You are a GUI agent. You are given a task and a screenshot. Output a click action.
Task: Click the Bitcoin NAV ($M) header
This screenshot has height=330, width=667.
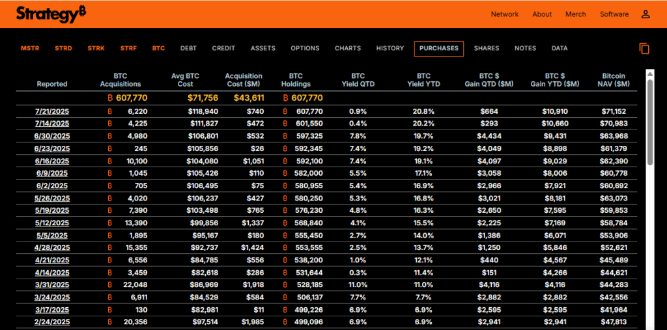pos(614,80)
